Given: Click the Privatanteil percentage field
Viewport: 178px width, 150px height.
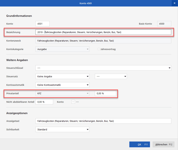Looking at the screenshot, I should point(105,93).
